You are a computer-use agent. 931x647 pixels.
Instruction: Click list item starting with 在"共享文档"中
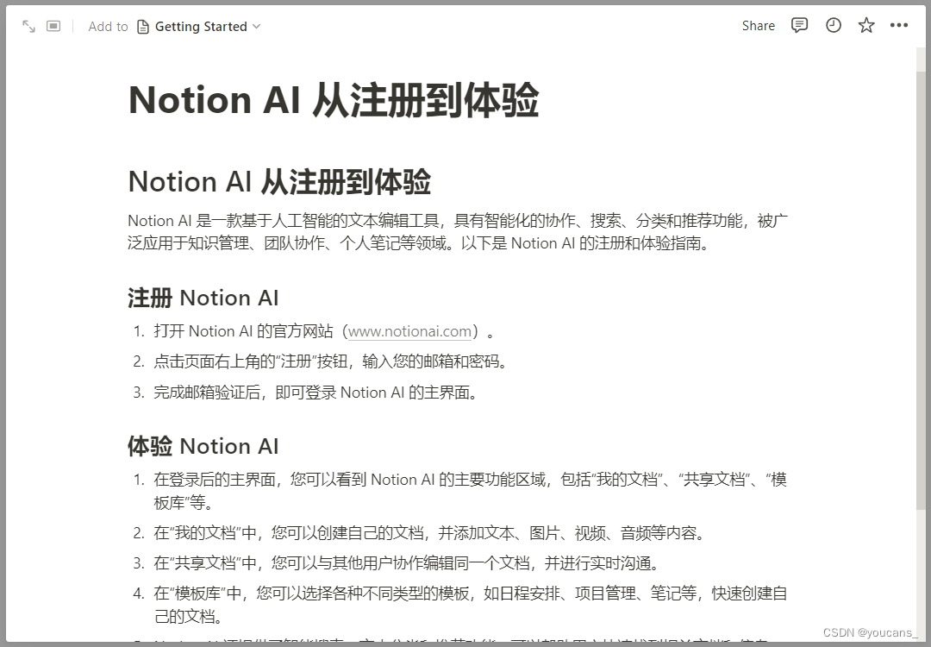(x=405, y=563)
